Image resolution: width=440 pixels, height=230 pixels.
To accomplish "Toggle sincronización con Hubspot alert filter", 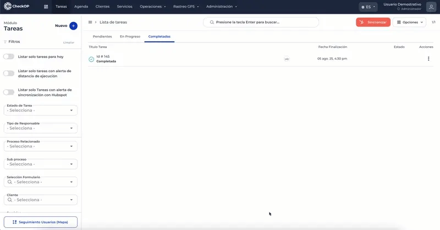I will tap(9, 92).
